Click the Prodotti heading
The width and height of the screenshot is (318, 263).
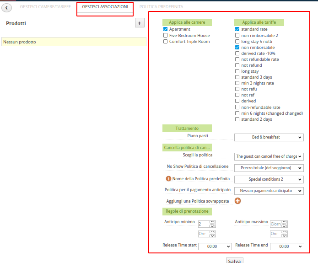pyautogui.click(x=16, y=23)
